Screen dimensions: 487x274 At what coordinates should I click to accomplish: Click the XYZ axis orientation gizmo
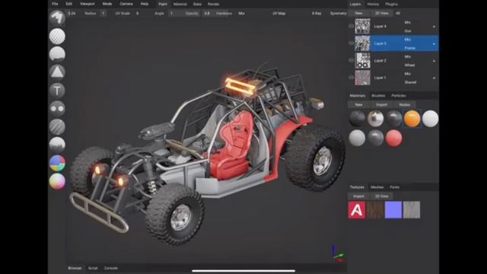pos(337,253)
